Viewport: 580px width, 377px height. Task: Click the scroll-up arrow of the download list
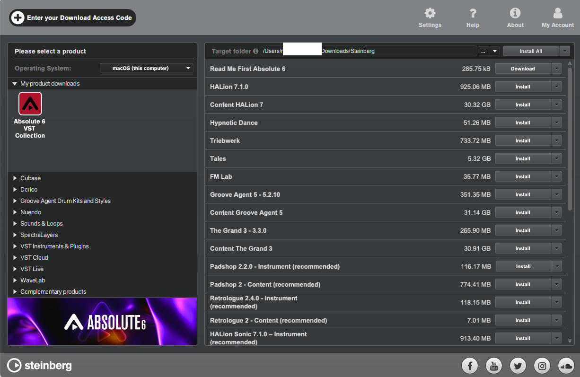(570, 63)
